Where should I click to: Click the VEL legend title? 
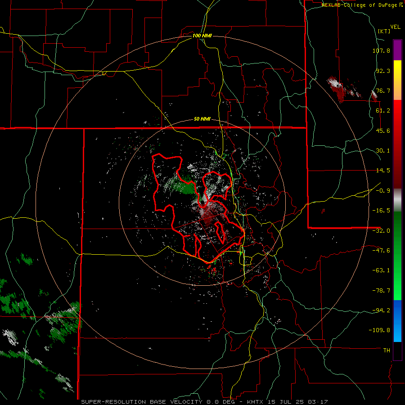[x=395, y=27]
